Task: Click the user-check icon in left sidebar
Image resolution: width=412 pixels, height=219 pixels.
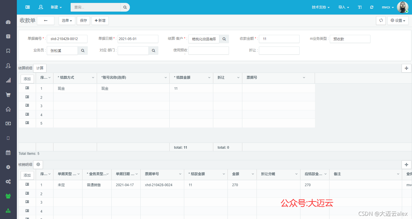Action: (8, 66)
